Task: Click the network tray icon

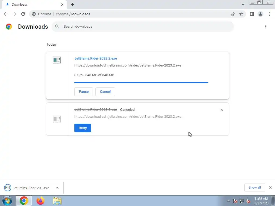Action: click(x=241, y=201)
